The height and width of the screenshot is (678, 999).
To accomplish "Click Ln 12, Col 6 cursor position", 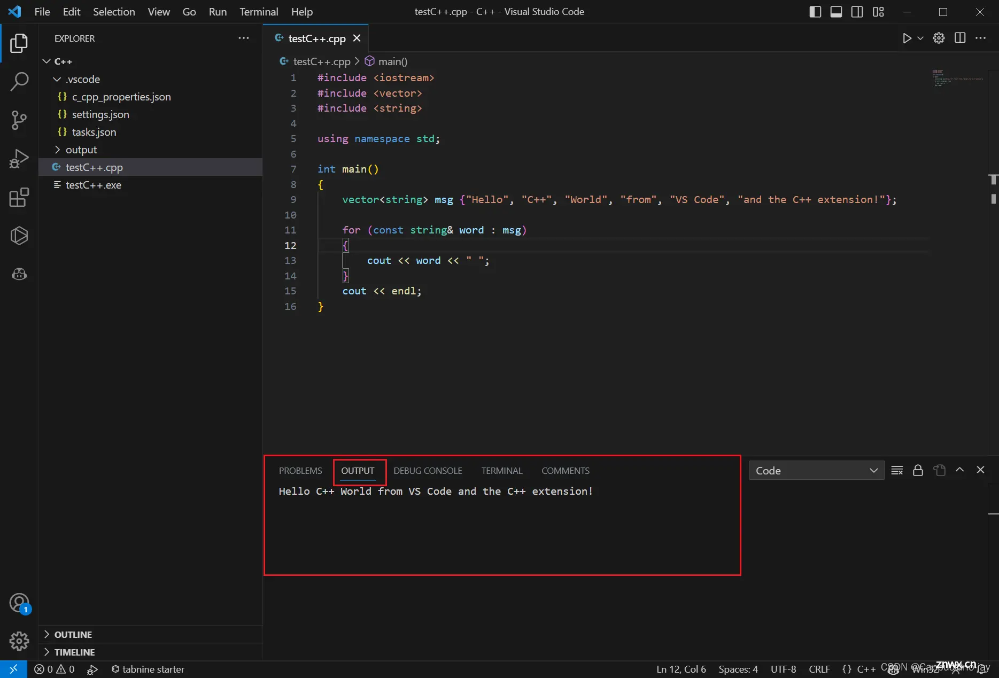I will [681, 669].
